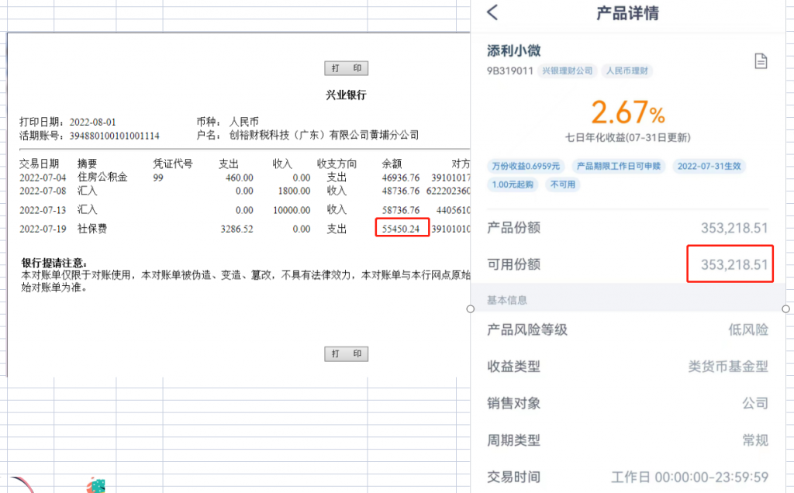The width and height of the screenshot is (794, 493).
Task: Click the 支出 column header
Action: [229, 164]
